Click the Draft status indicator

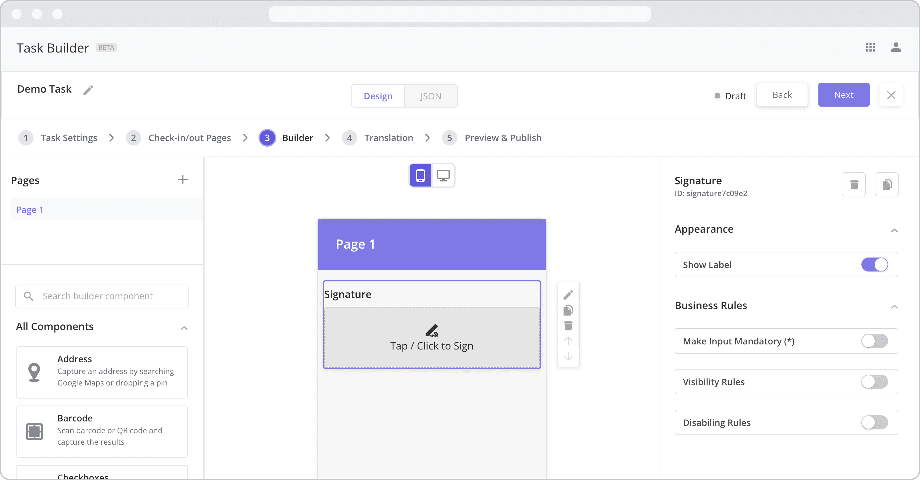730,96
